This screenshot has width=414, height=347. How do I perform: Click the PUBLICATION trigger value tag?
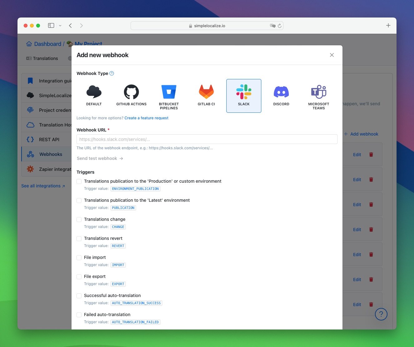click(123, 208)
